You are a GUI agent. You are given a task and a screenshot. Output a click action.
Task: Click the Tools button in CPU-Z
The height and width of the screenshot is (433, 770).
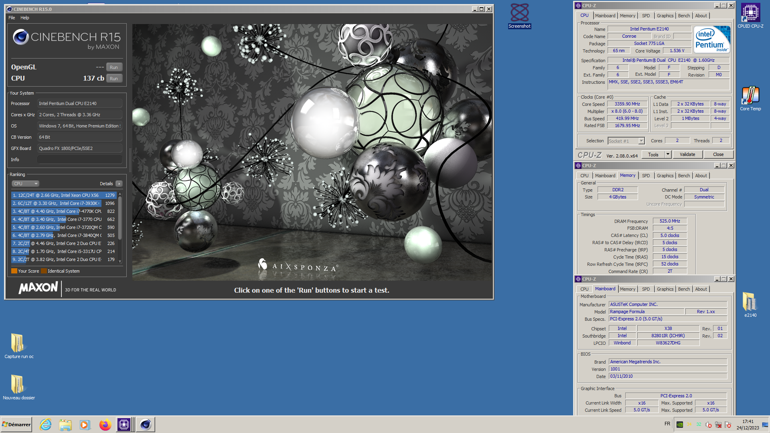653,154
